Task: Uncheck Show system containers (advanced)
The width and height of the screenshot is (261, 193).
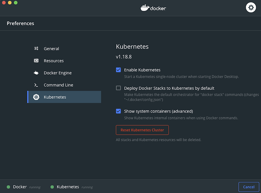Action: click(x=118, y=111)
